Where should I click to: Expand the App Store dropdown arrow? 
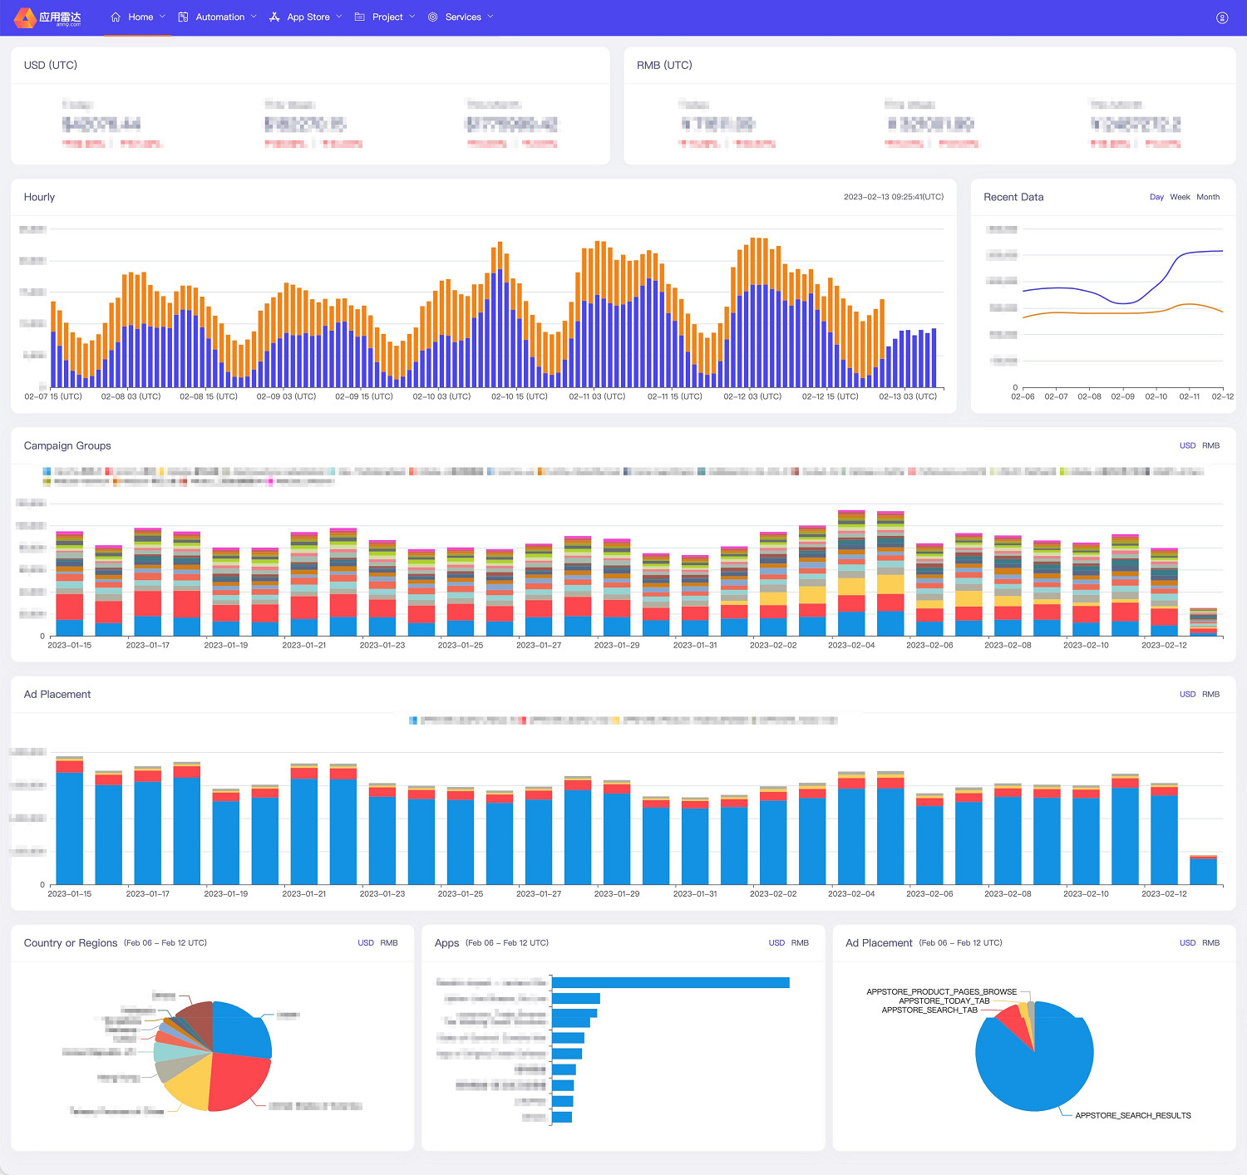pyautogui.click(x=339, y=17)
